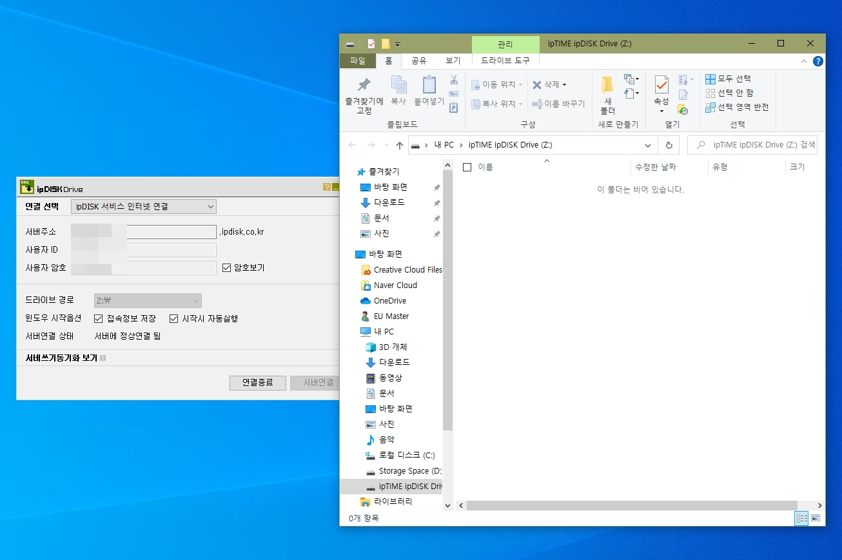Screen dimensions: 842x560
Task: Toggle the 암호보기 show password checkbox
Action: point(226,267)
